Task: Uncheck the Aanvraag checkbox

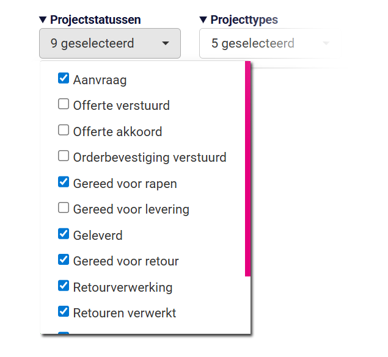Action: coord(64,78)
